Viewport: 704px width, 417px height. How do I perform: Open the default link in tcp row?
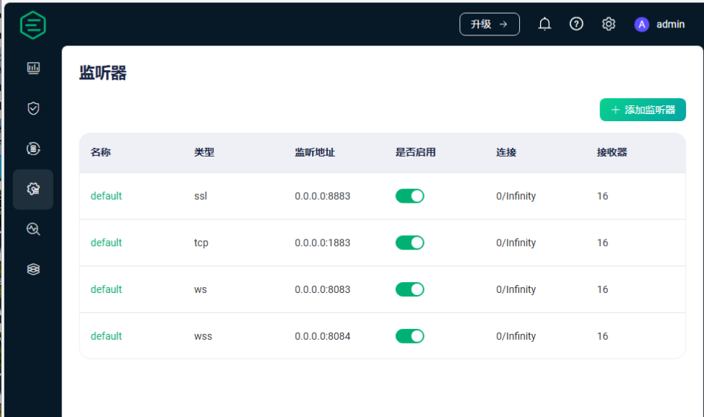[x=106, y=242]
